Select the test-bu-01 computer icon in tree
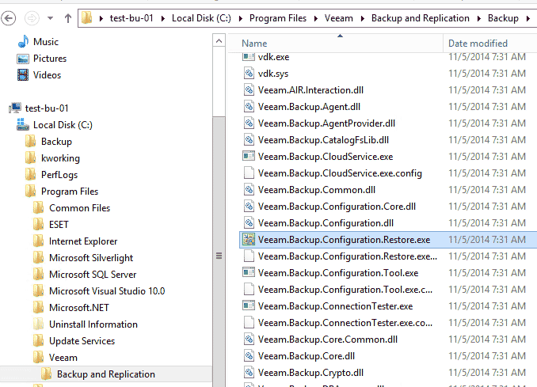Image resolution: width=537 pixels, height=387 pixels. tap(15, 108)
